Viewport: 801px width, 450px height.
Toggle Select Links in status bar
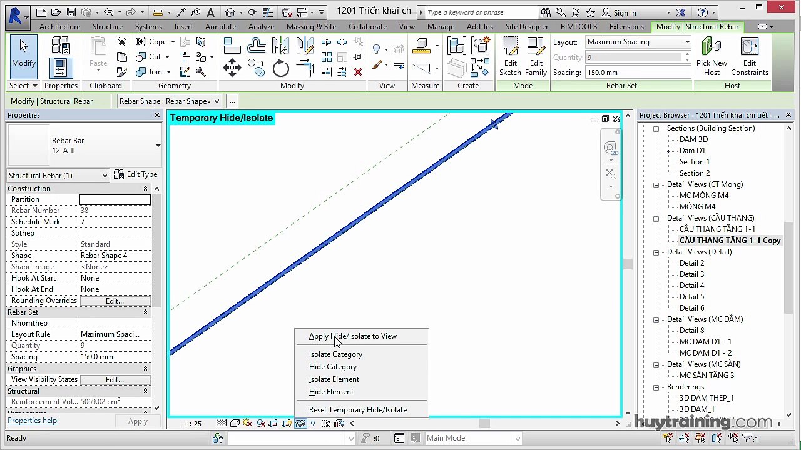click(x=668, y=438)
